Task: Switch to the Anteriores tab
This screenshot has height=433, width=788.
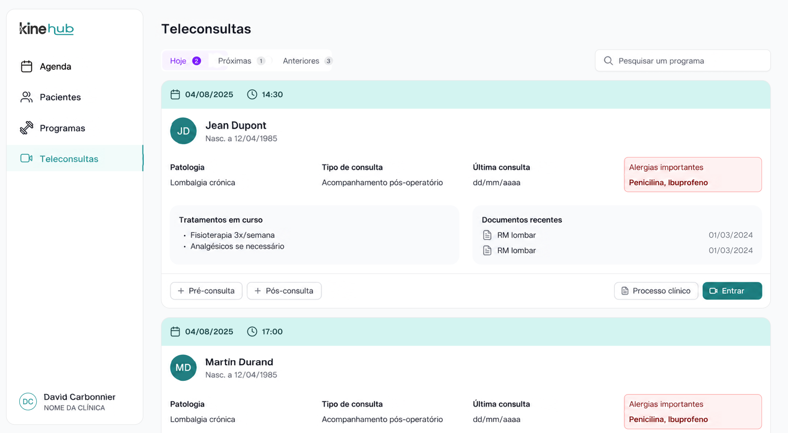Action: point(307,61)
